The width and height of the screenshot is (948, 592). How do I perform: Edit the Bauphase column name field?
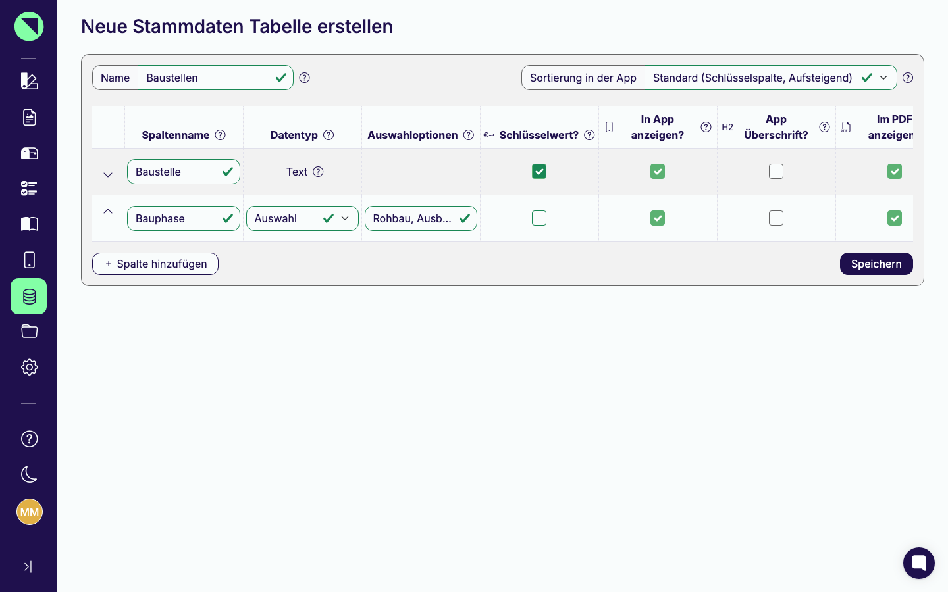click(x=184, y=218)
